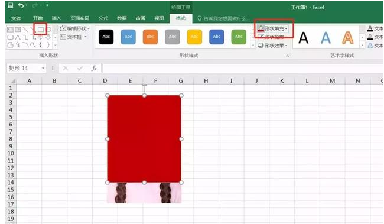384x224 pixels.
Task: Select the Rectangle shape tool
Action: pyautogui.click(x=41, y=30)
